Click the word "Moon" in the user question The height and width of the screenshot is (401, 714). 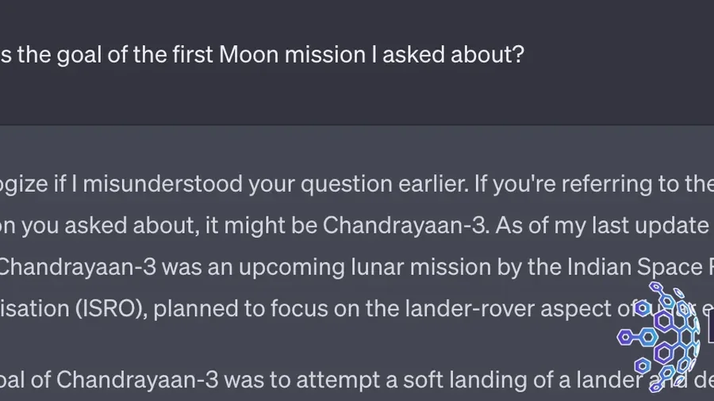point(248,55)
